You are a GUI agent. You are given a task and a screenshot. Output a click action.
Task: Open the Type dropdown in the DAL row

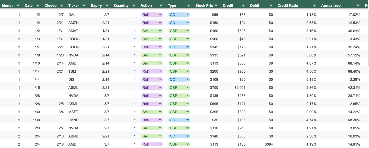click(187, 15)
